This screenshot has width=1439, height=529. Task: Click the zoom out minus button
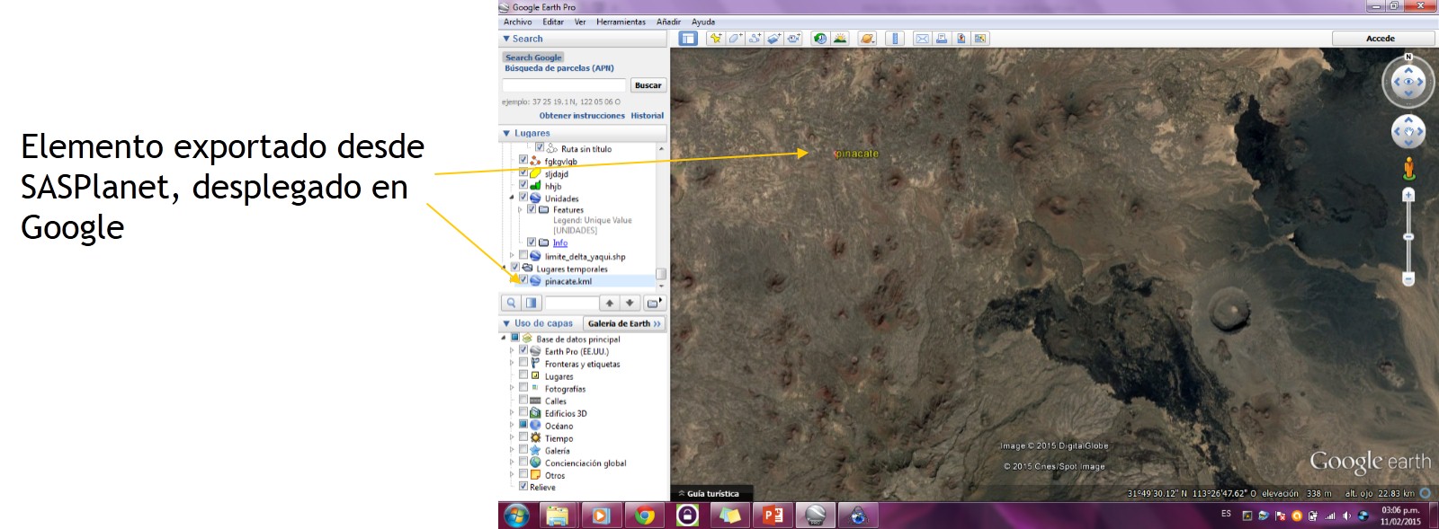(1408, 279)
